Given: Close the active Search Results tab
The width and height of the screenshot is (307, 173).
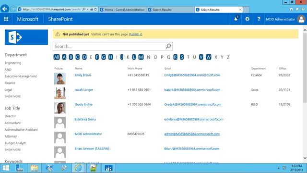Looking at the screenshot, I should [x=240, y=10].
